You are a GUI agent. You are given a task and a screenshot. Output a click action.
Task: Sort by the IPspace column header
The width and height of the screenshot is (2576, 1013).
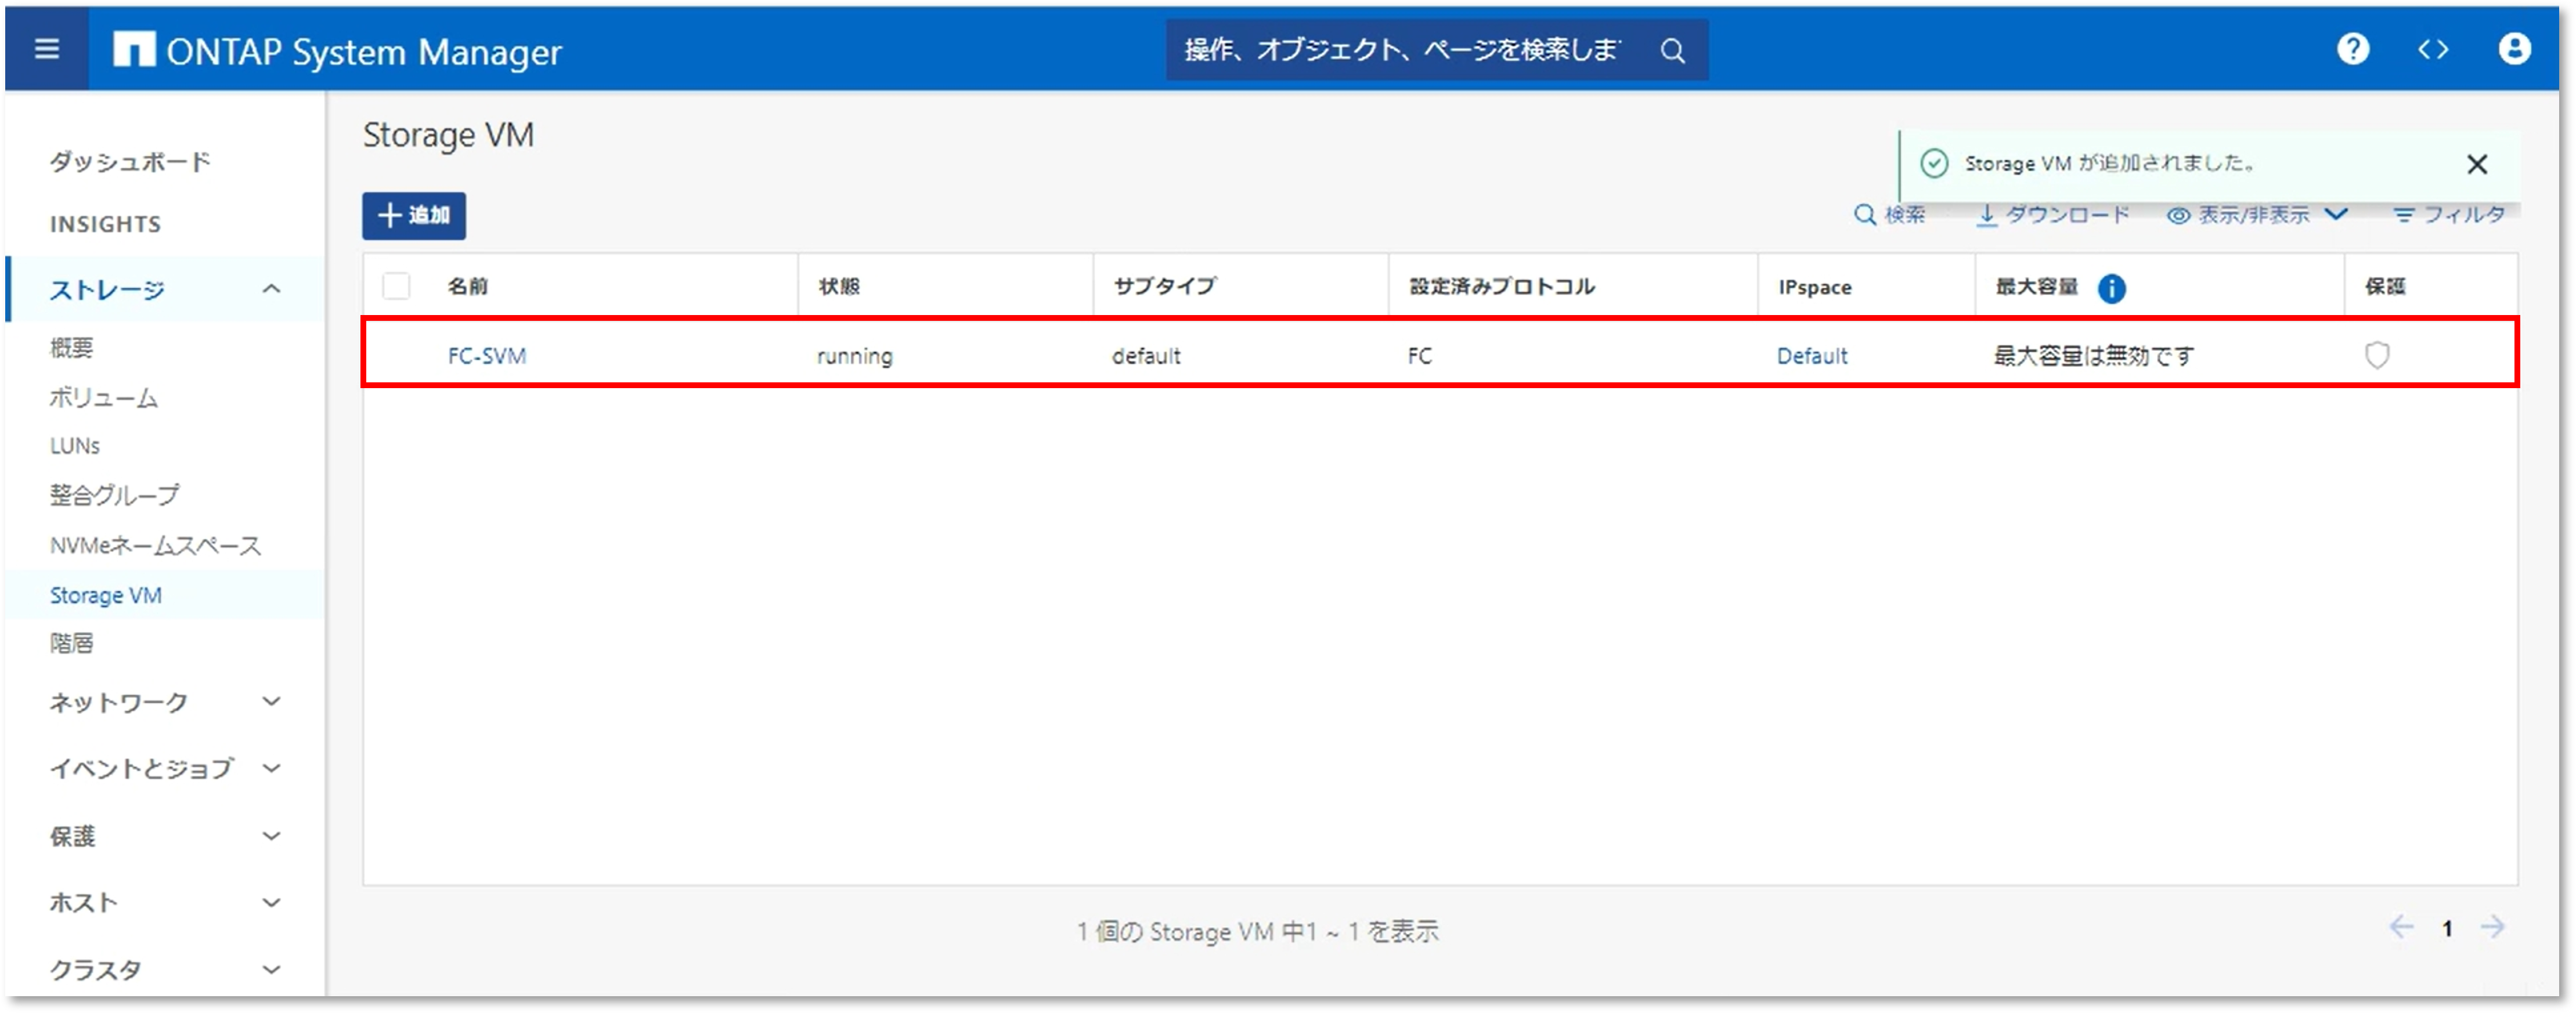pos(1814,287)
